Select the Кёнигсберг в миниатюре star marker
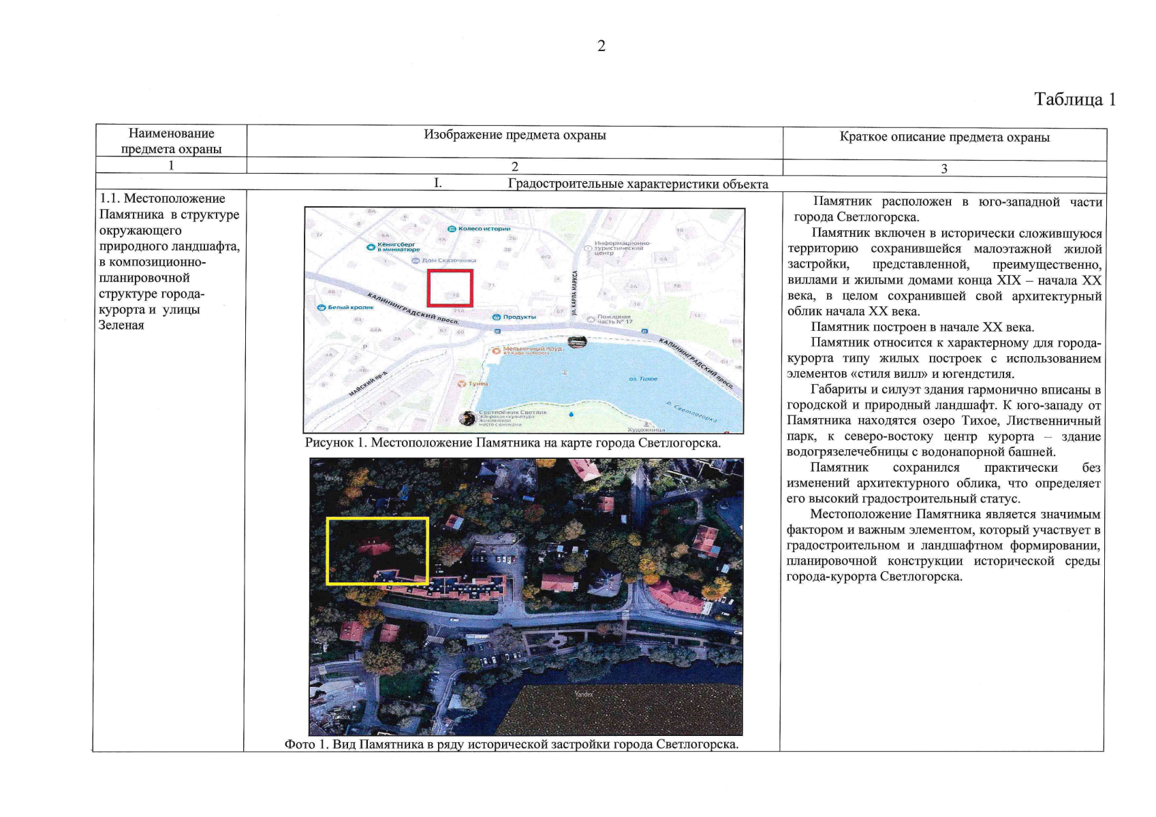The height and width of the screenshot is (817, 1156). (371, 247)
